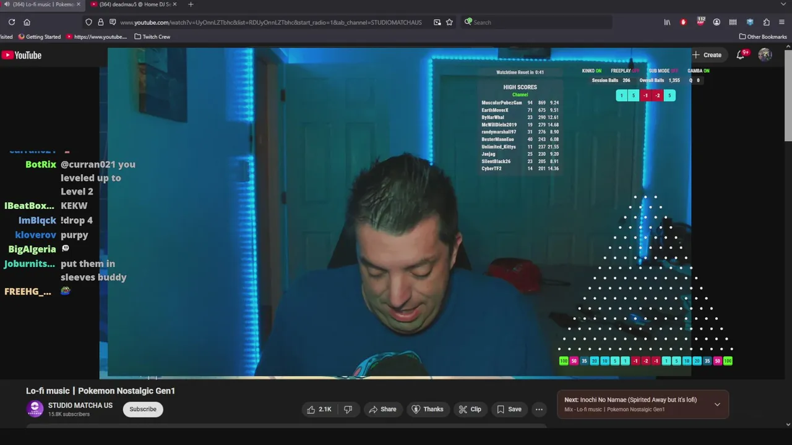Viewport: 792px width, 445px height.
Task: Click '15.8K subscribers' text
Action: tap(69, 414)
